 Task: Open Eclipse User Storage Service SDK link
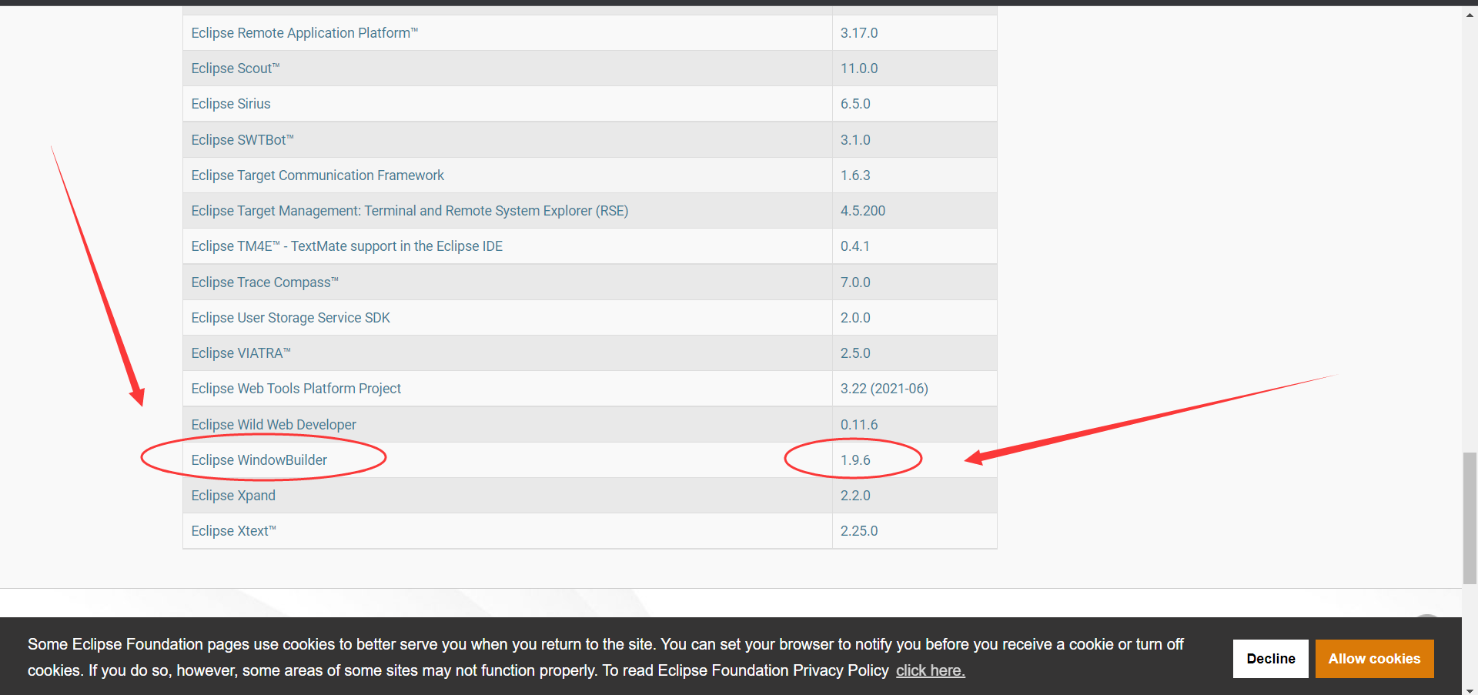pos(290,318)
